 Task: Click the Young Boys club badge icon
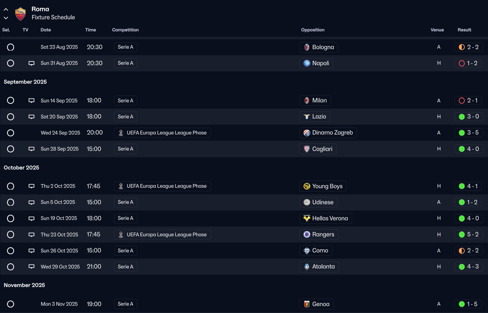[x=307, y=186]
